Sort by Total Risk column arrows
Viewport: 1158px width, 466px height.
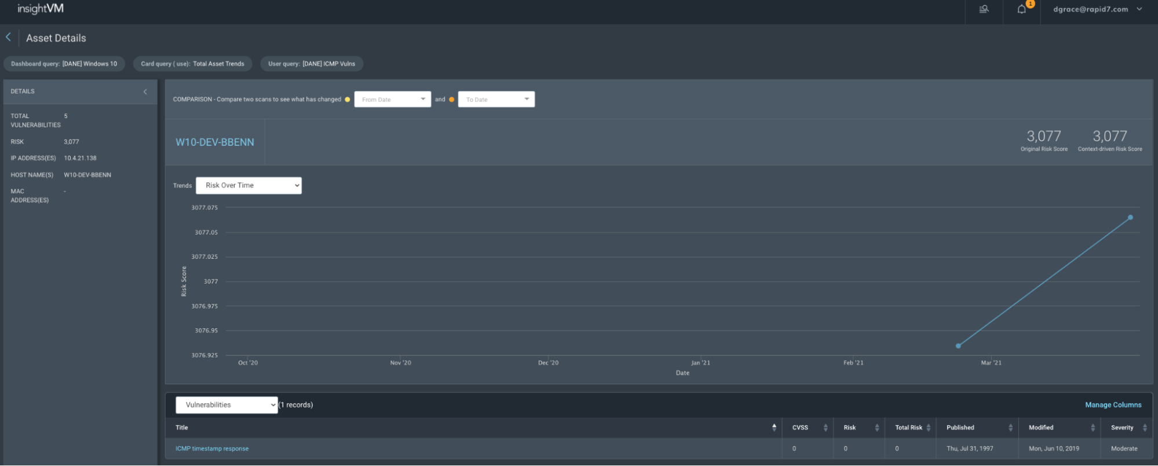(x=929, y=427)
